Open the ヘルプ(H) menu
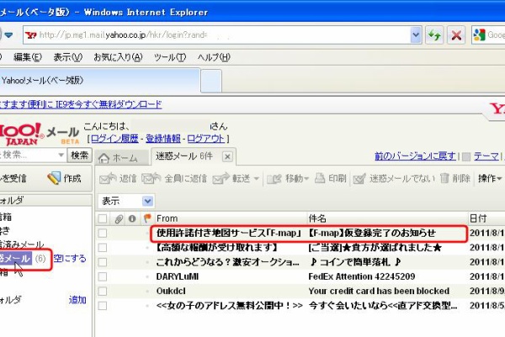The width and height of the screenshot is (505, 337). tap(214, 57)
